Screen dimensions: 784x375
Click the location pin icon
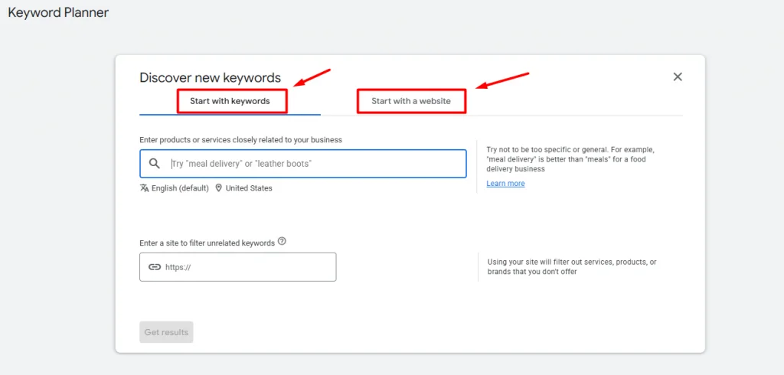pos(218,188)
